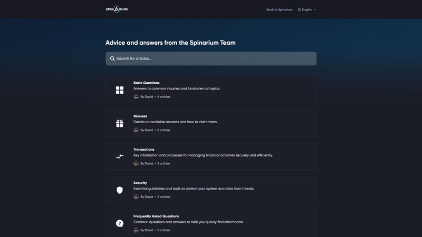Open the Back to Spinarium link
The height and width of the screenshot is (237, 422).
pyautogui.click(x=280, y=9)
